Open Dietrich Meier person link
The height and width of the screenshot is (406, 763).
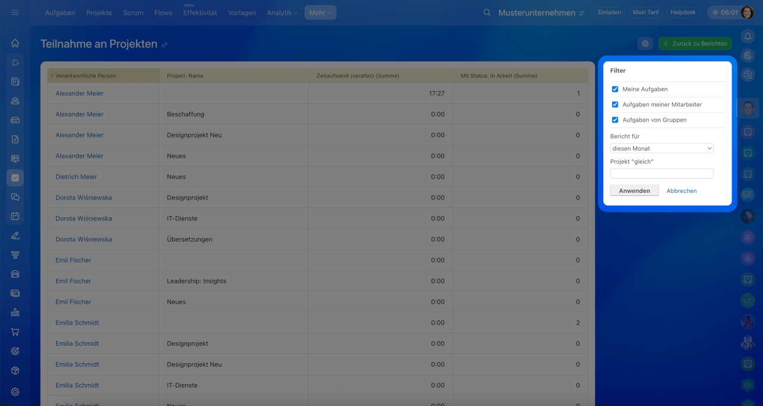[76, 177]
